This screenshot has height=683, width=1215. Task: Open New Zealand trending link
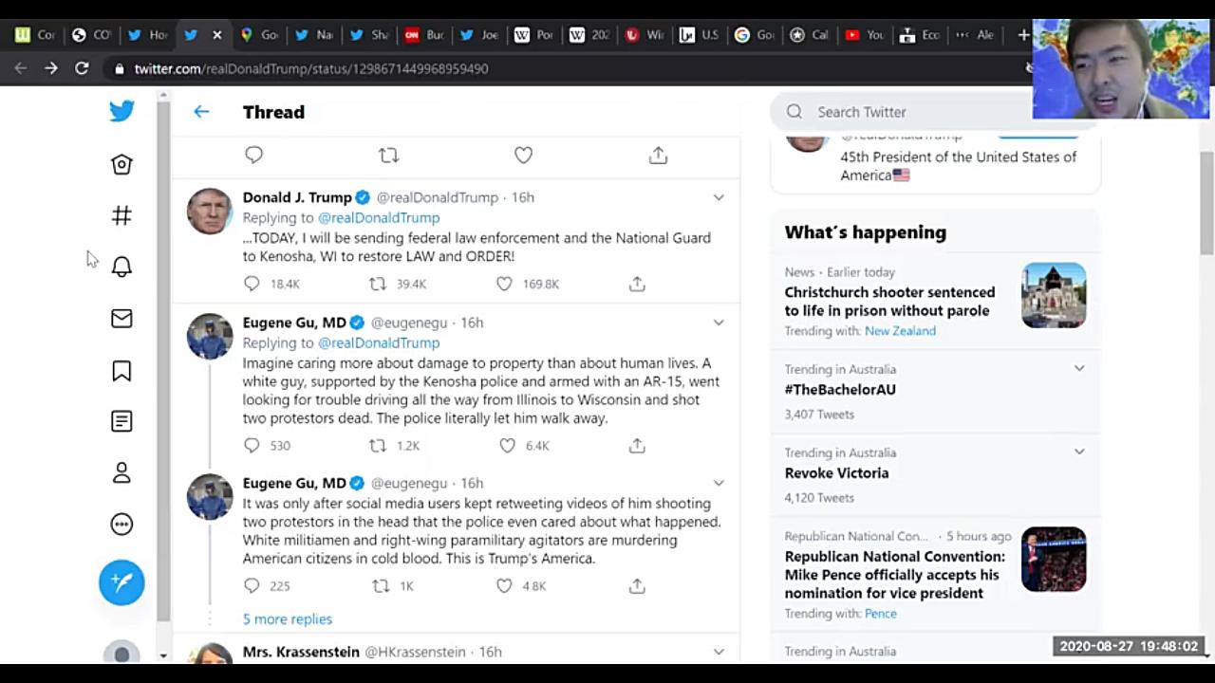click(900, 330)
